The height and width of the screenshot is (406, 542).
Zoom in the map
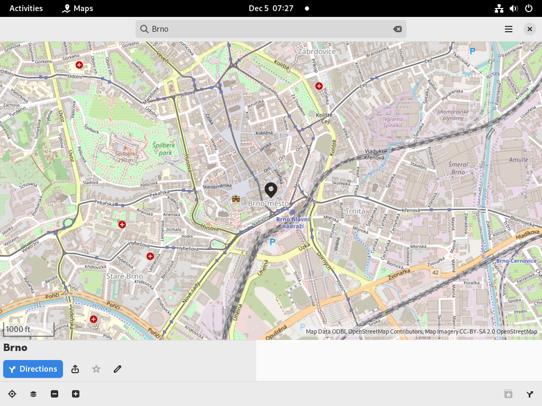coord(76,394)
